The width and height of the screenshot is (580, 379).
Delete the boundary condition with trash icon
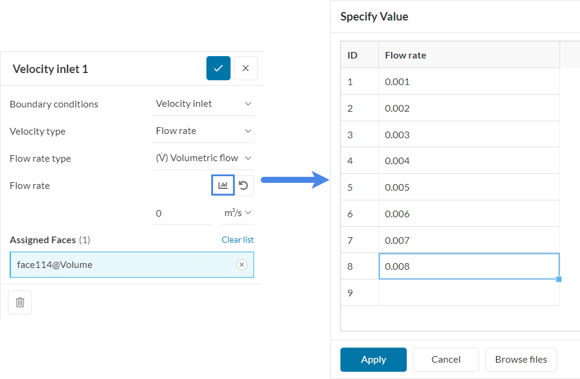point(20,302)
